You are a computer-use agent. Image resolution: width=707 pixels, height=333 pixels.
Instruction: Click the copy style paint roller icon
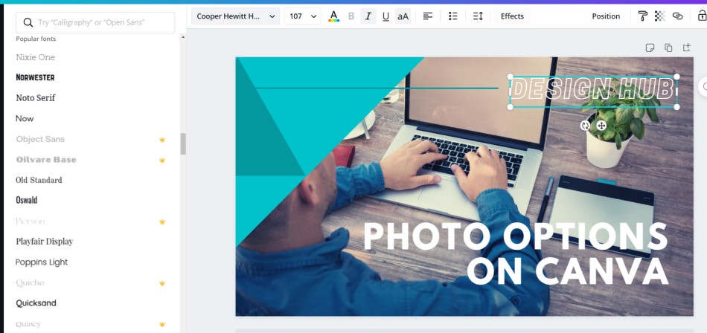click(x=642, y=16)
